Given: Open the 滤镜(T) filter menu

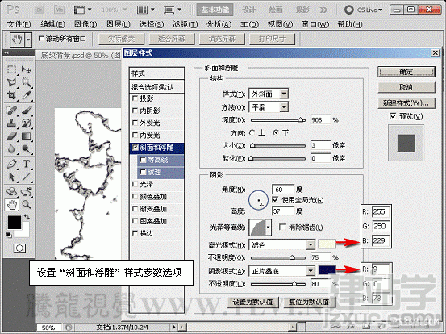Looking at the screenshot, I should (x=185, y=24).
